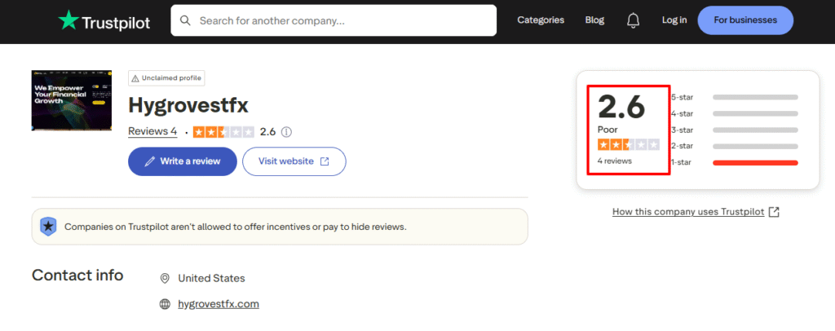Click the Trustpilot star logo
The image size is (835, 331).
click(68, 20)
